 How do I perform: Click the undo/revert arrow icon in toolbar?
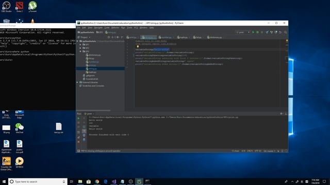(280, 32)
